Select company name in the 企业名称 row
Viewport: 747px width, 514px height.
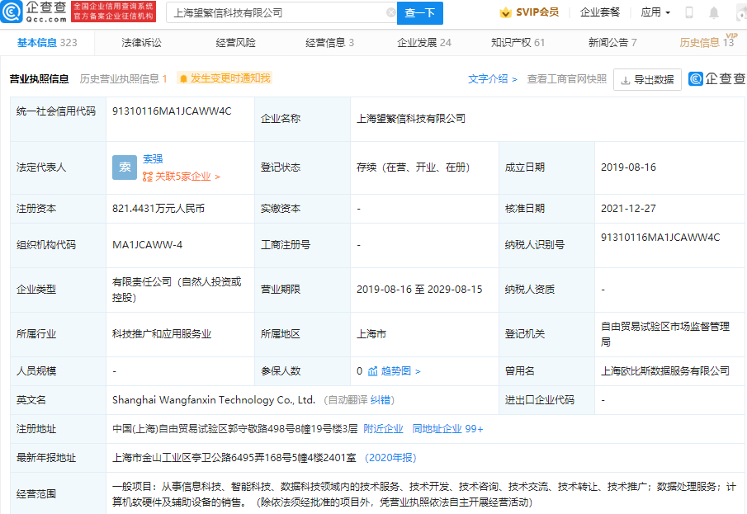[411, 119]
